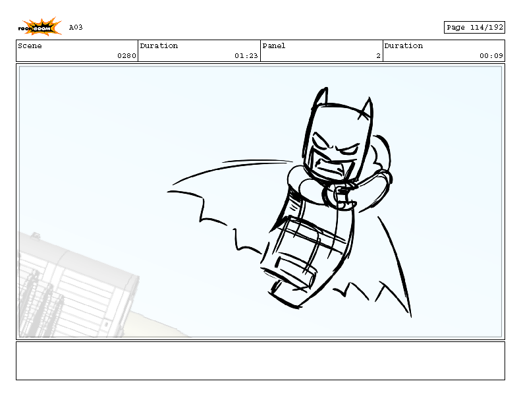Select panel duration value 00:09
The width and height of the screenshot is (521, 404).
pyautogui.click(x=491, y=56)
